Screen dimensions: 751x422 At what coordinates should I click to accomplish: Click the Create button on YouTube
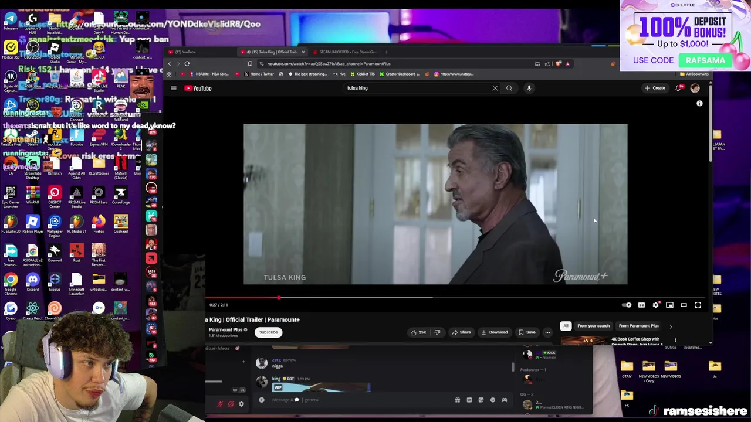tap(655, 88)
